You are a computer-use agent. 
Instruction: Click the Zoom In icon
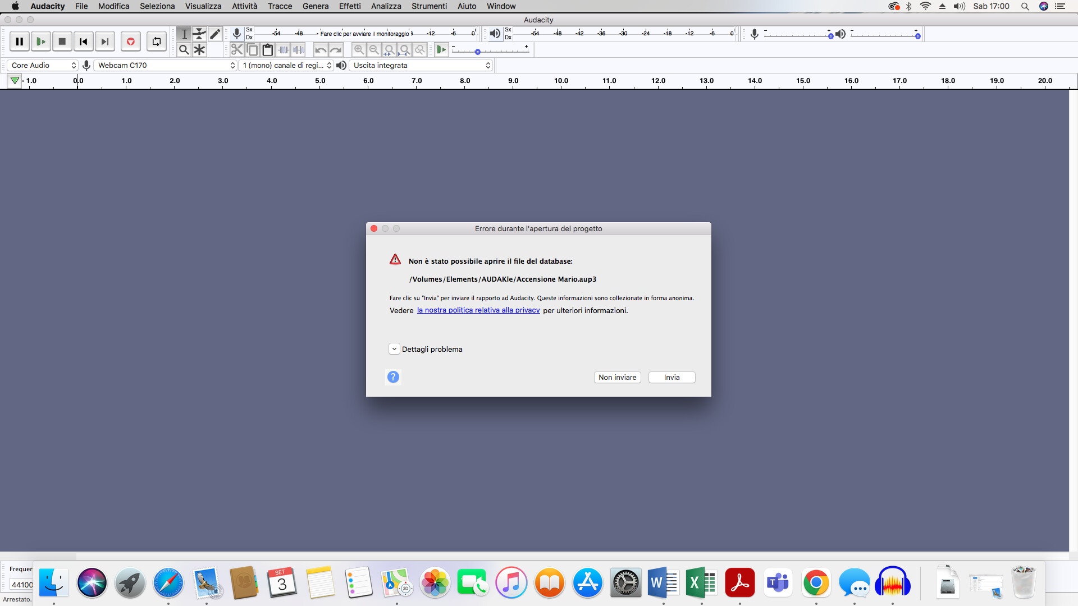[359, 50]
